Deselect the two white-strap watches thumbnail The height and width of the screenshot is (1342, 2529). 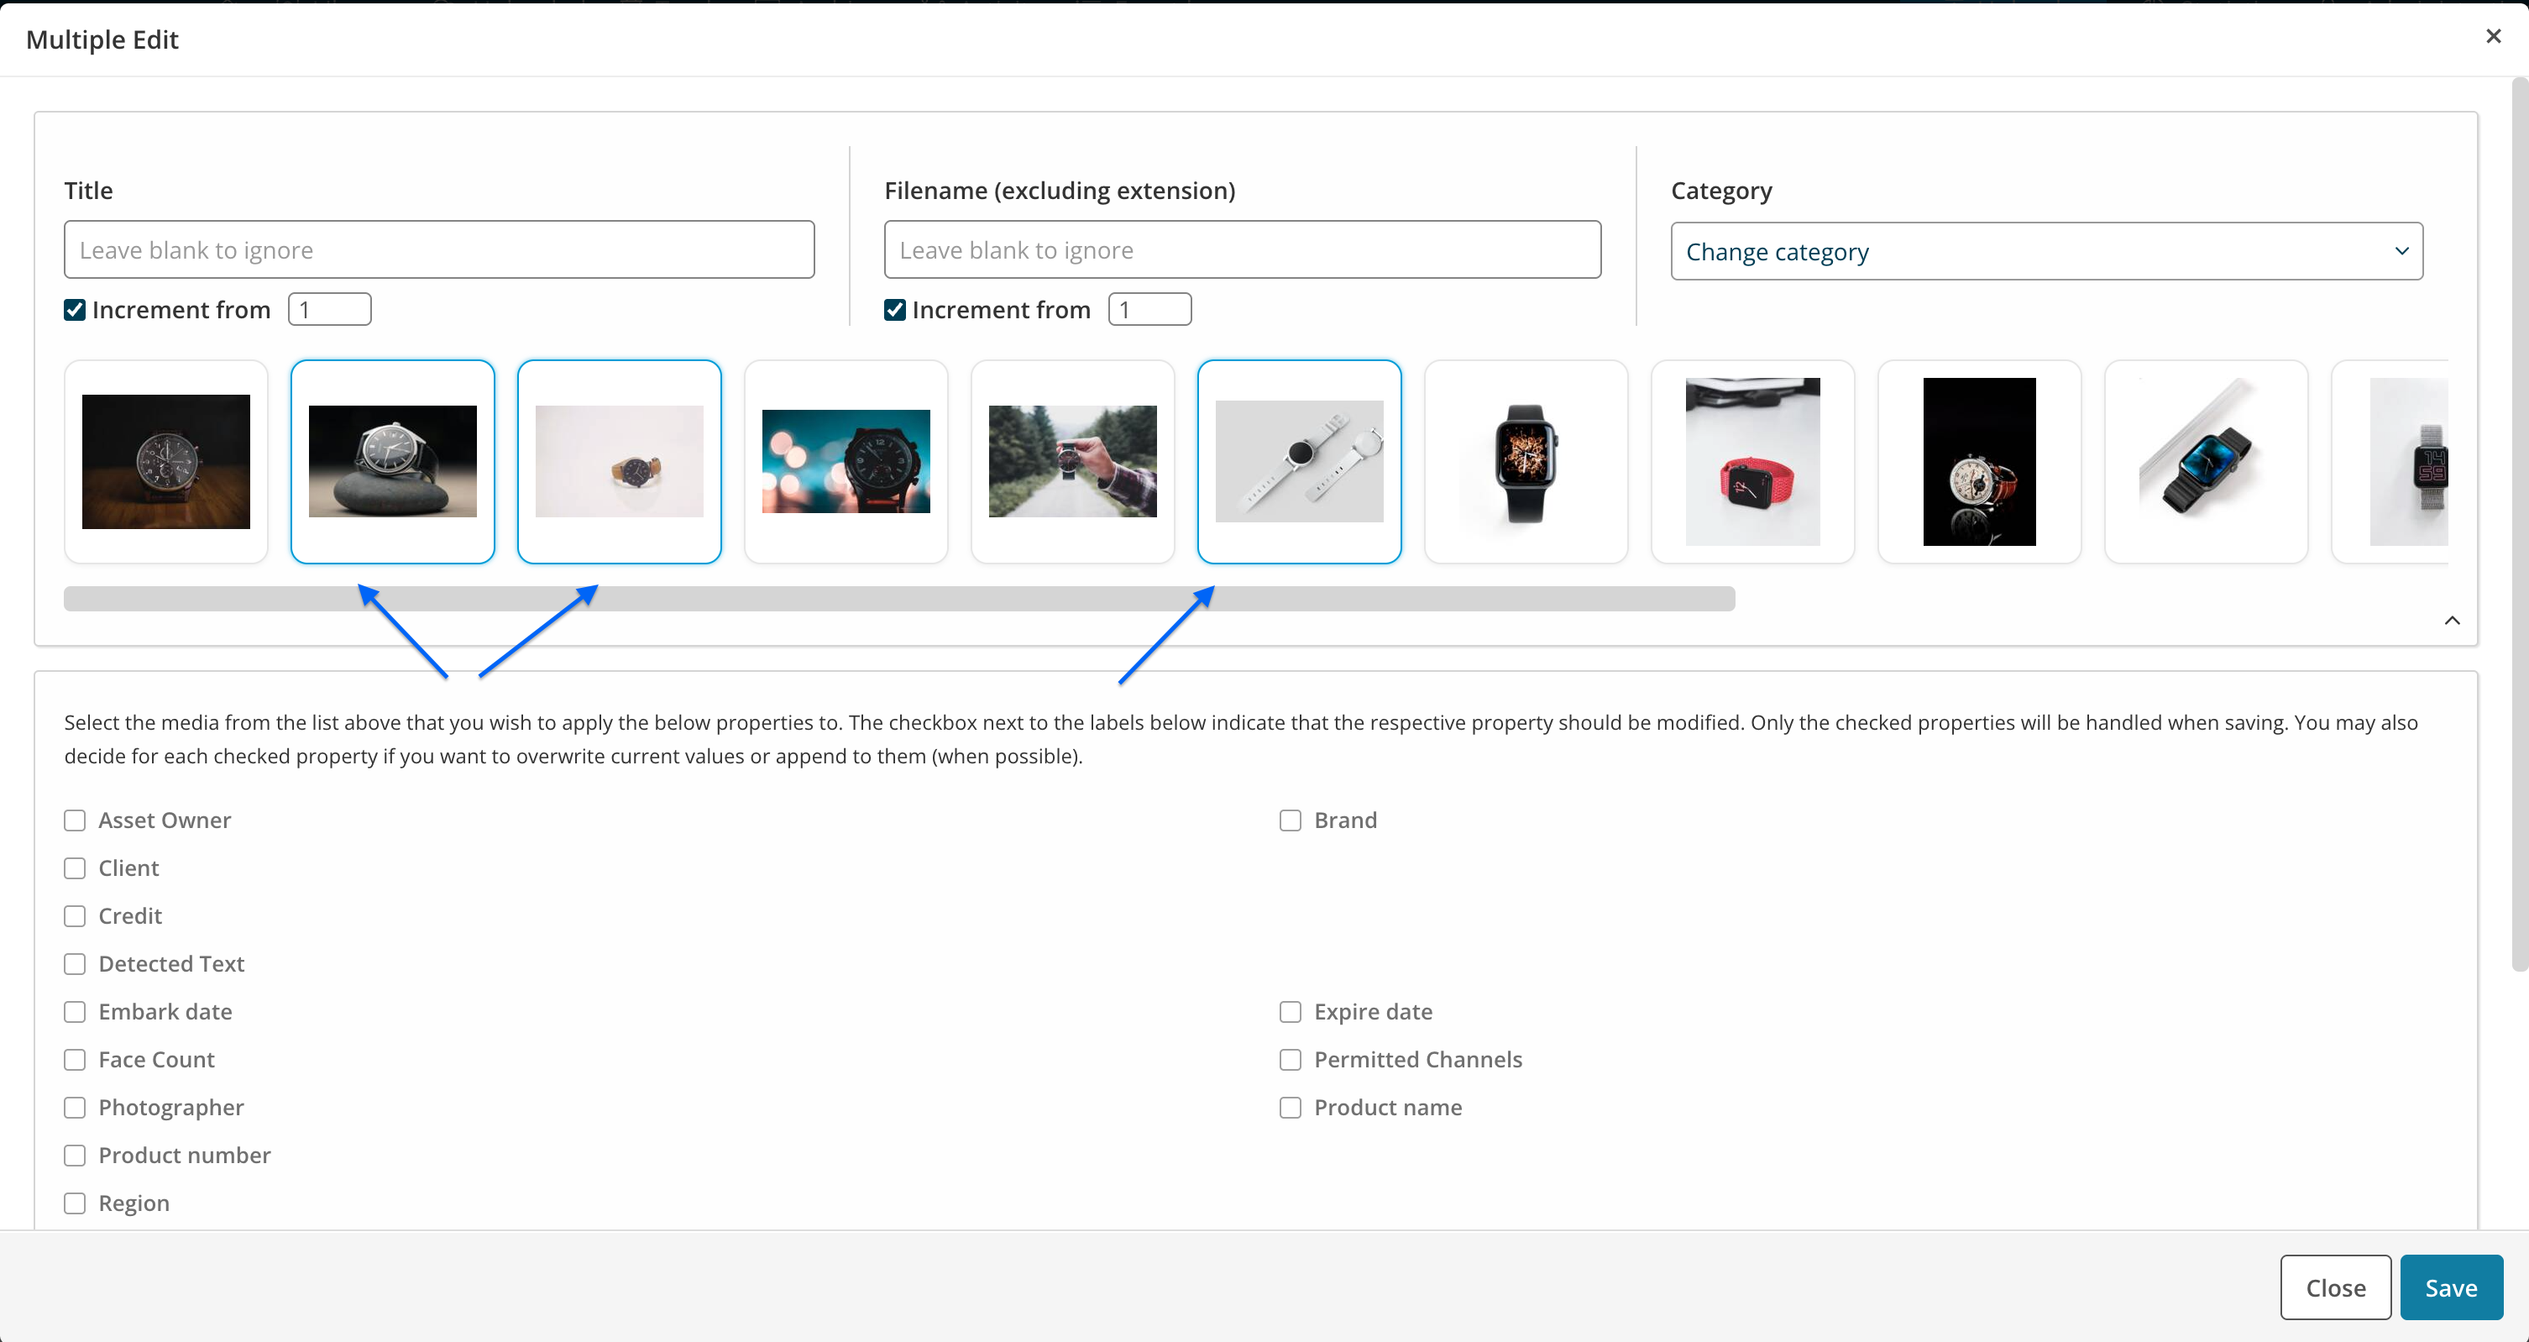pyautogui.click(x=1300, y=461)
